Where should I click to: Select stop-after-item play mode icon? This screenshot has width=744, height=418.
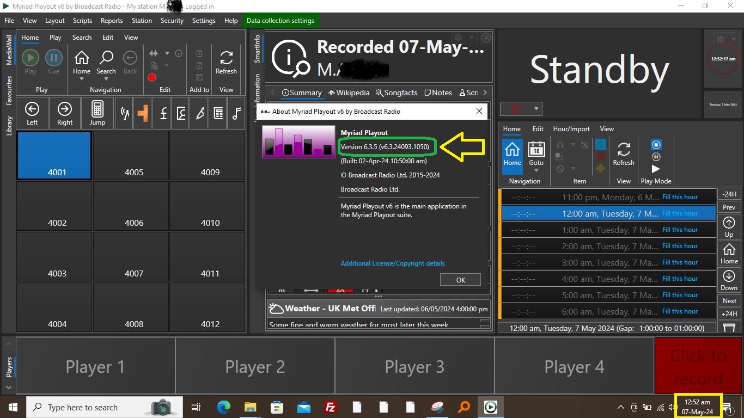(x=656, y=145)
